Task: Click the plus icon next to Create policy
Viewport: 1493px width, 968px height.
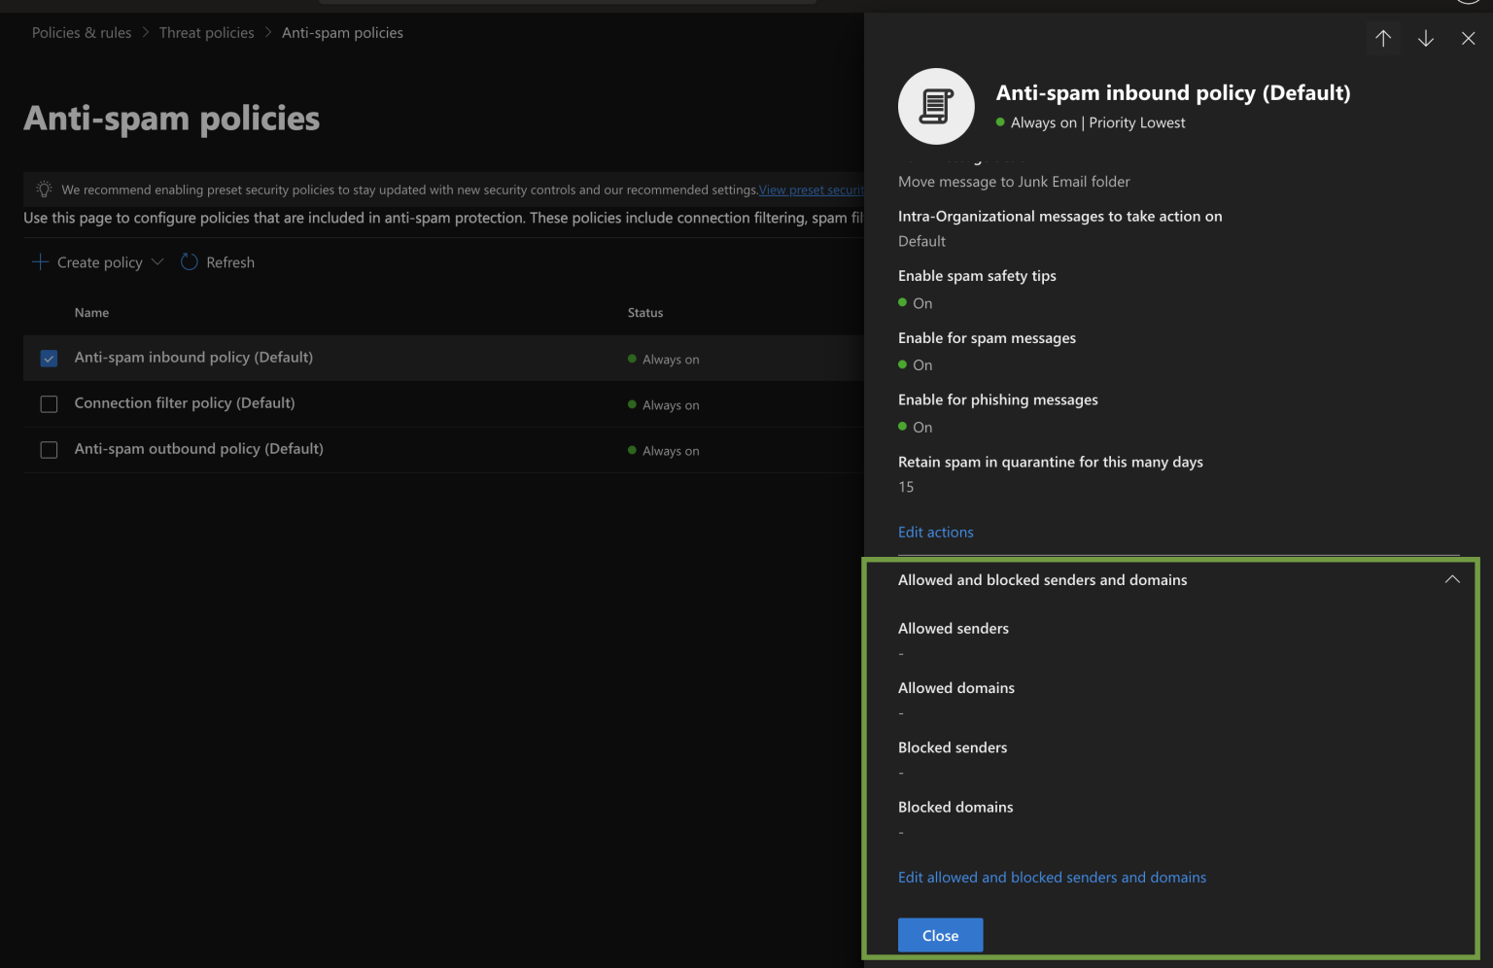Action: point(39,261)
